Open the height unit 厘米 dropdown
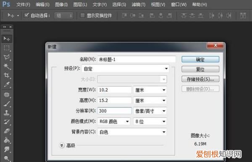 click(150, 100)
